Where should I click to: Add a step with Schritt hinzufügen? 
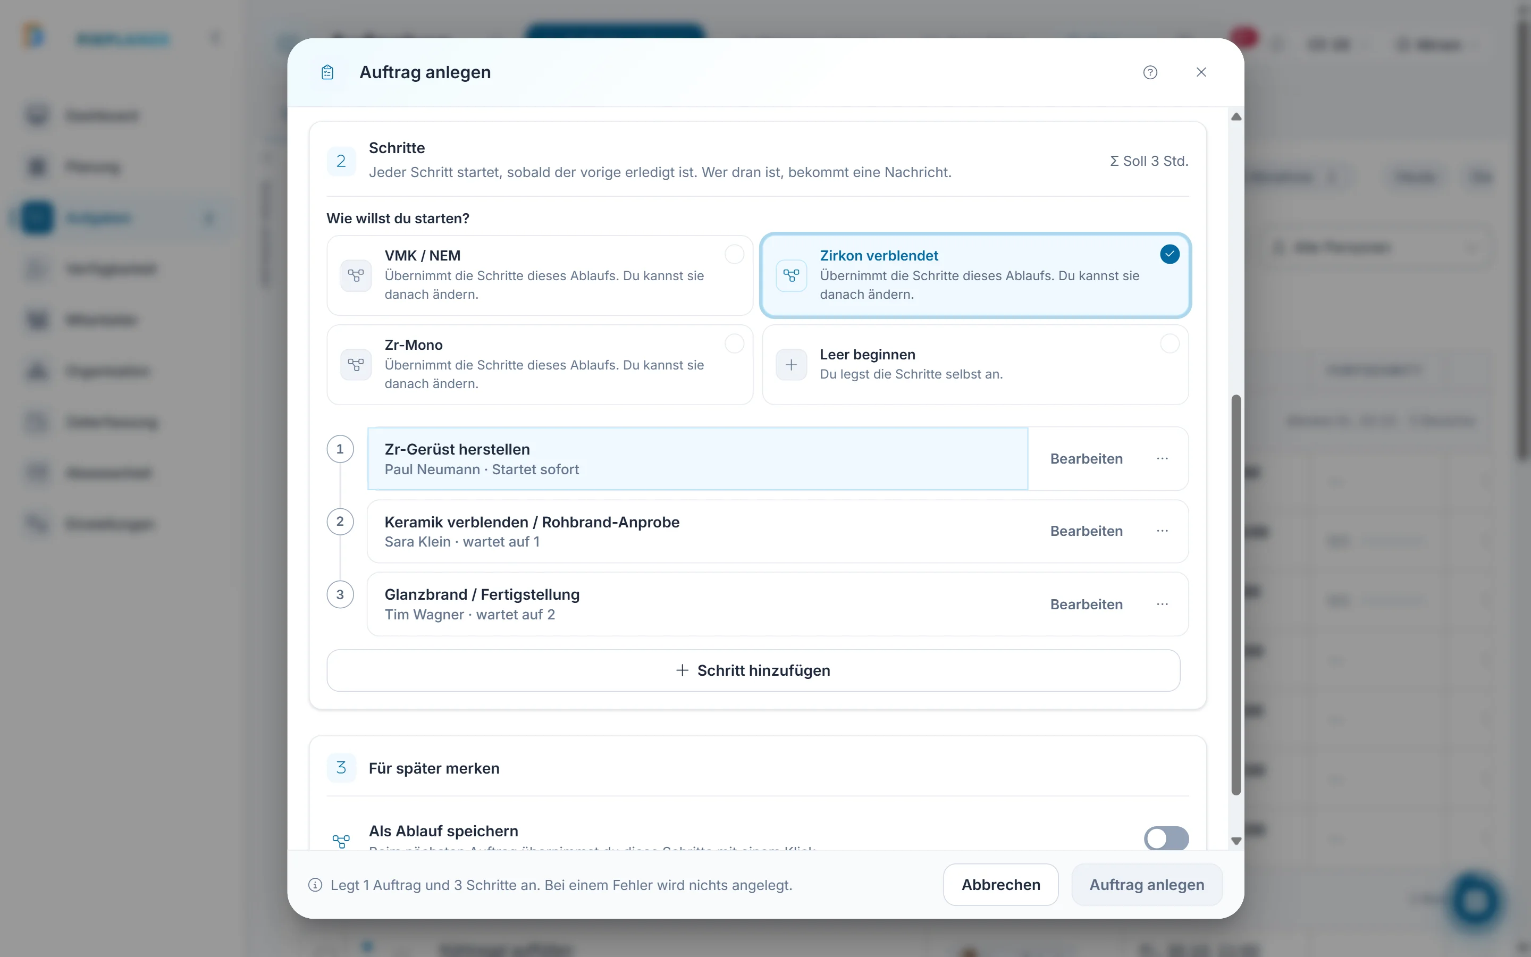[x=753, y=670]
